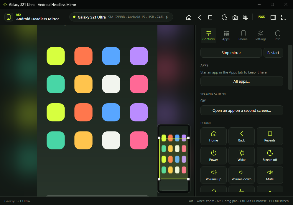This screenshot has width=293, height=205.
Task: Click the minimap phone thumbnail preview
Action: 174,159
